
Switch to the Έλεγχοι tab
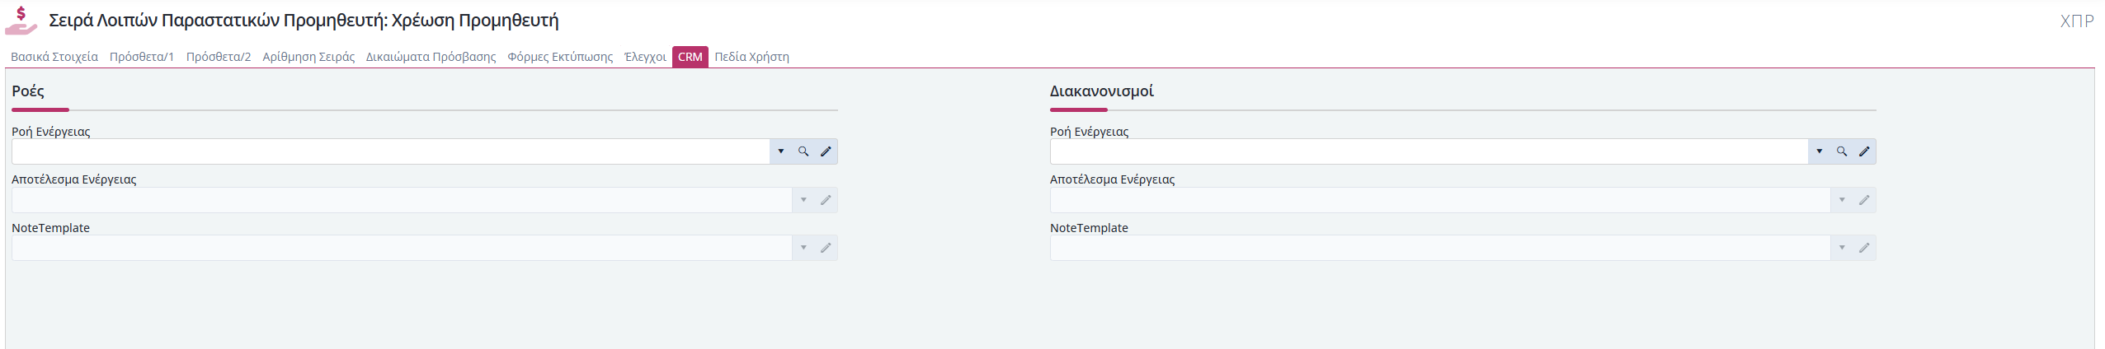(x=645, y=57)
